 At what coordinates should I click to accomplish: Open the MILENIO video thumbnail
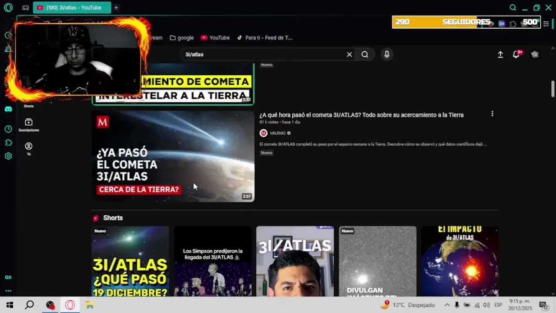tap(173, 156)
